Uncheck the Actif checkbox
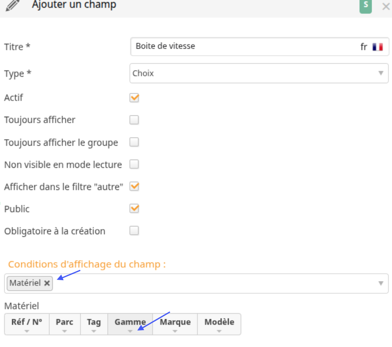This screenshot has width=392, height=347. (x=134, y=98)
